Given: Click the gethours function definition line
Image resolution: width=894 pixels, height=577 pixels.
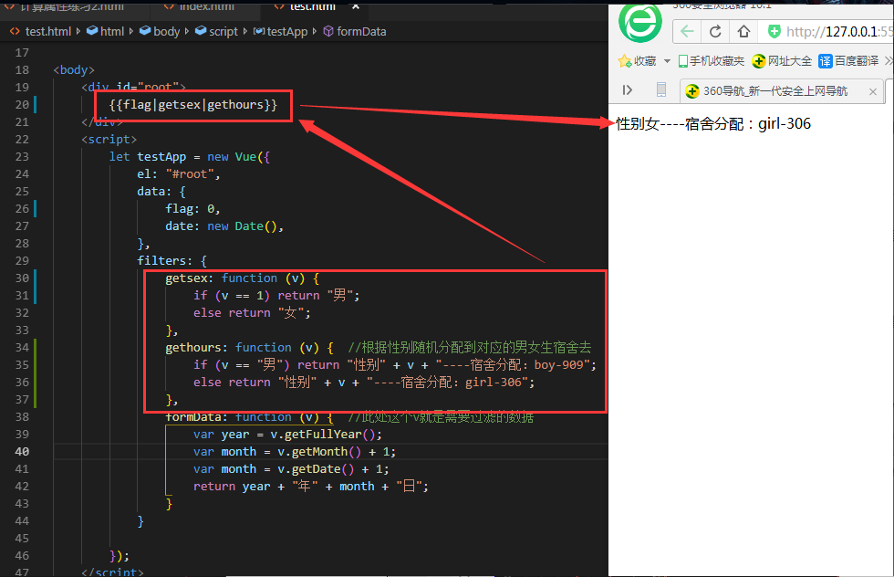Looking at the screenshot, I should coord(249,348).
